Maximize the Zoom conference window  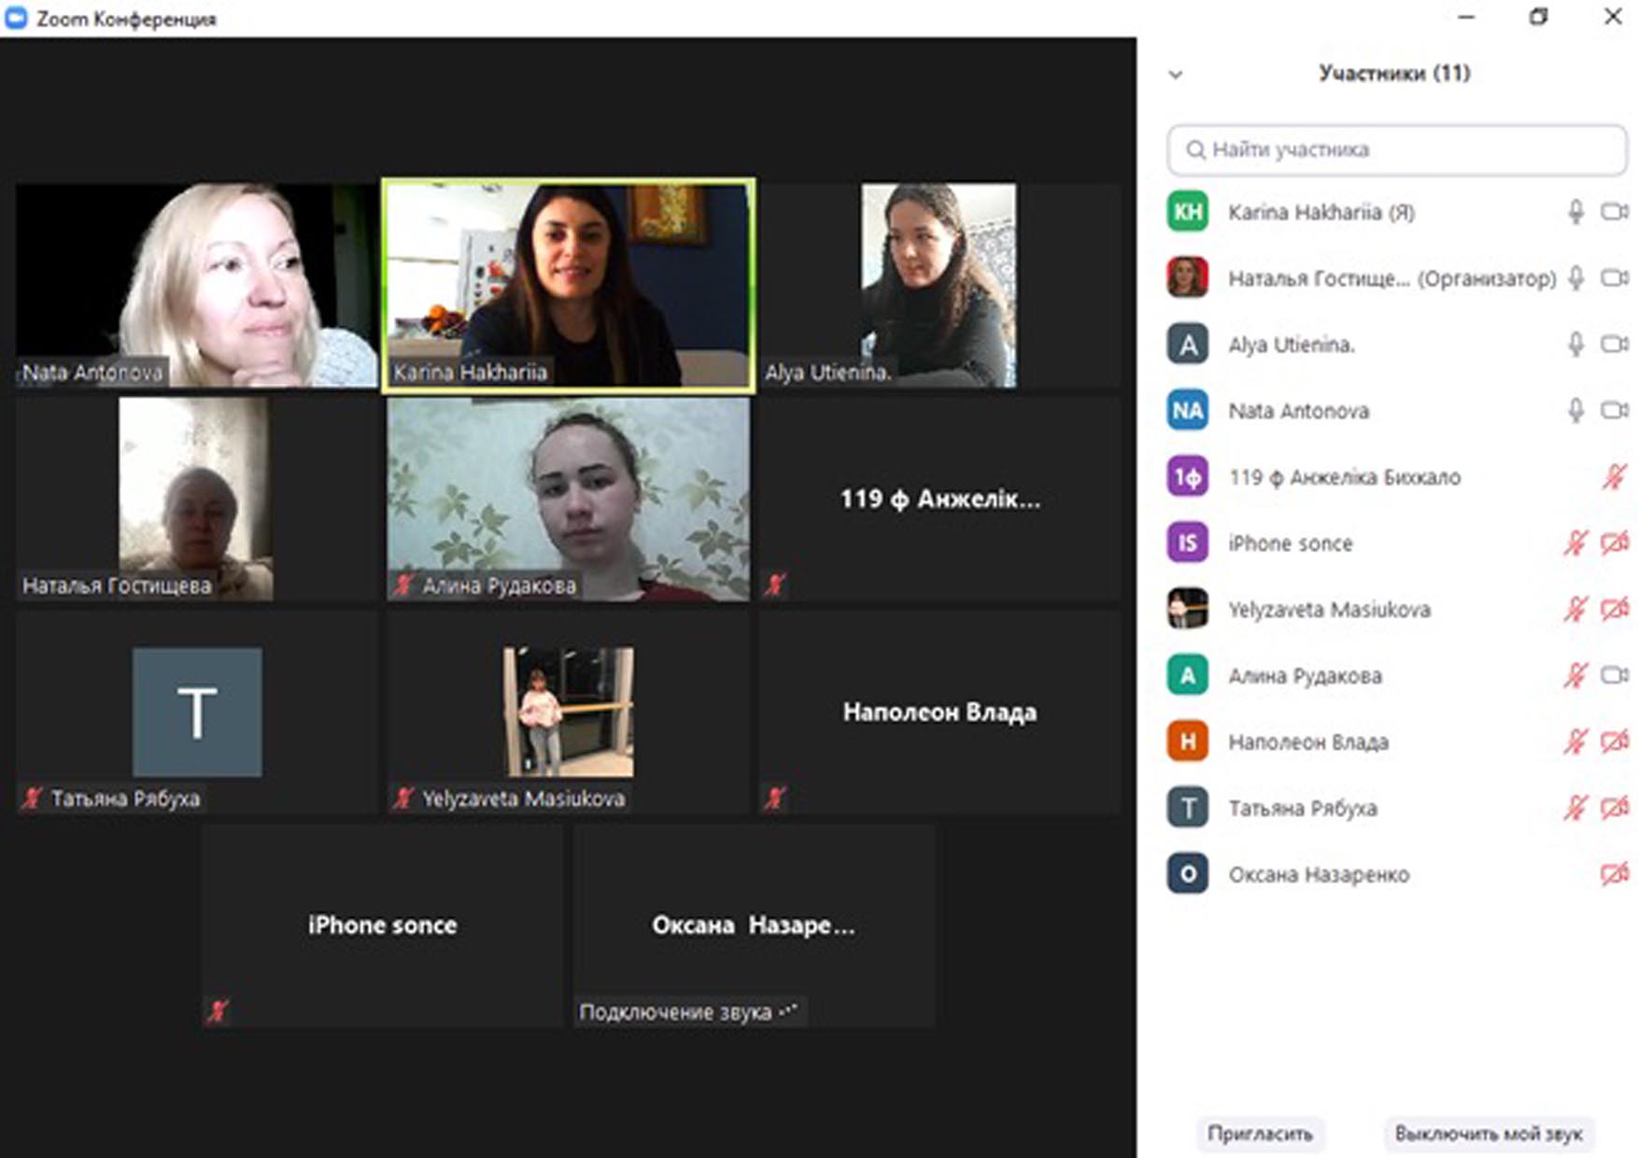pos(1538,18)
